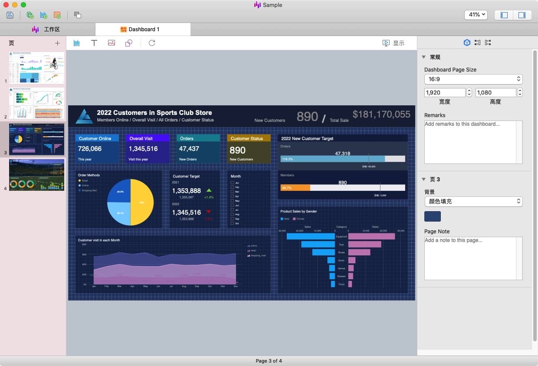The width and height of the screenshot is (538, 366).
Task: Check the May checkbox in Month filter
Action: click(233, 201)
